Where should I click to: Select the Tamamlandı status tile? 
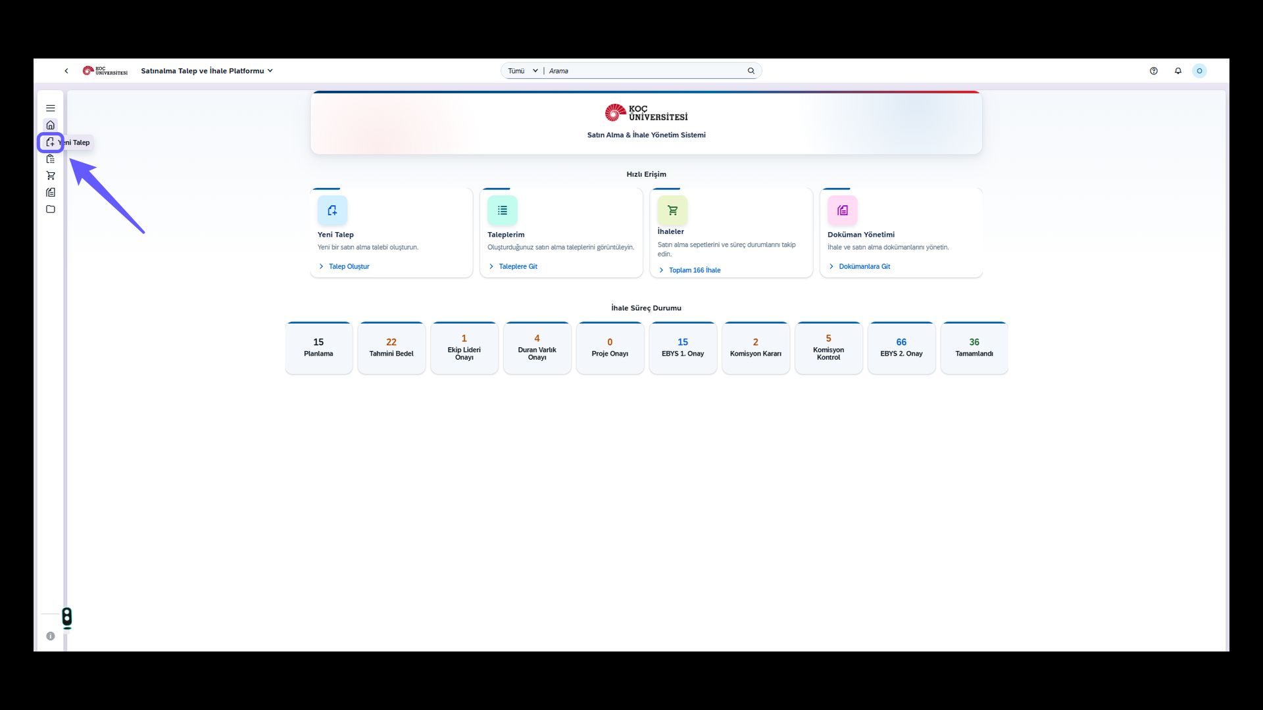click(974, 348)
